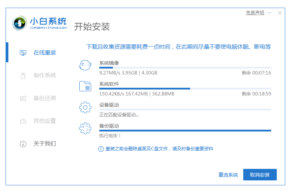Click the info icon beside the backup warning

pyautogui.click(x=101, y=149)
